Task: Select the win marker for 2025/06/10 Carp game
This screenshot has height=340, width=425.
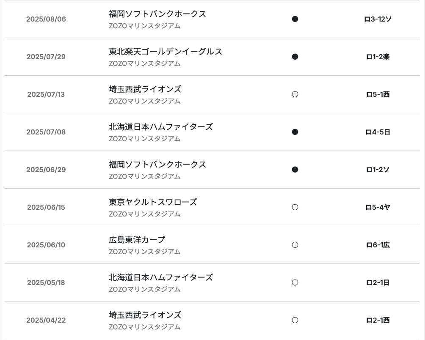Action: 295,245
